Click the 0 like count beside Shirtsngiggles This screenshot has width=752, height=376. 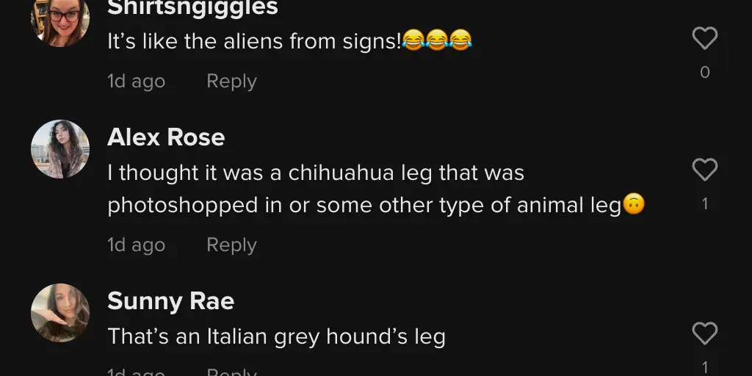tap(704, 73)
